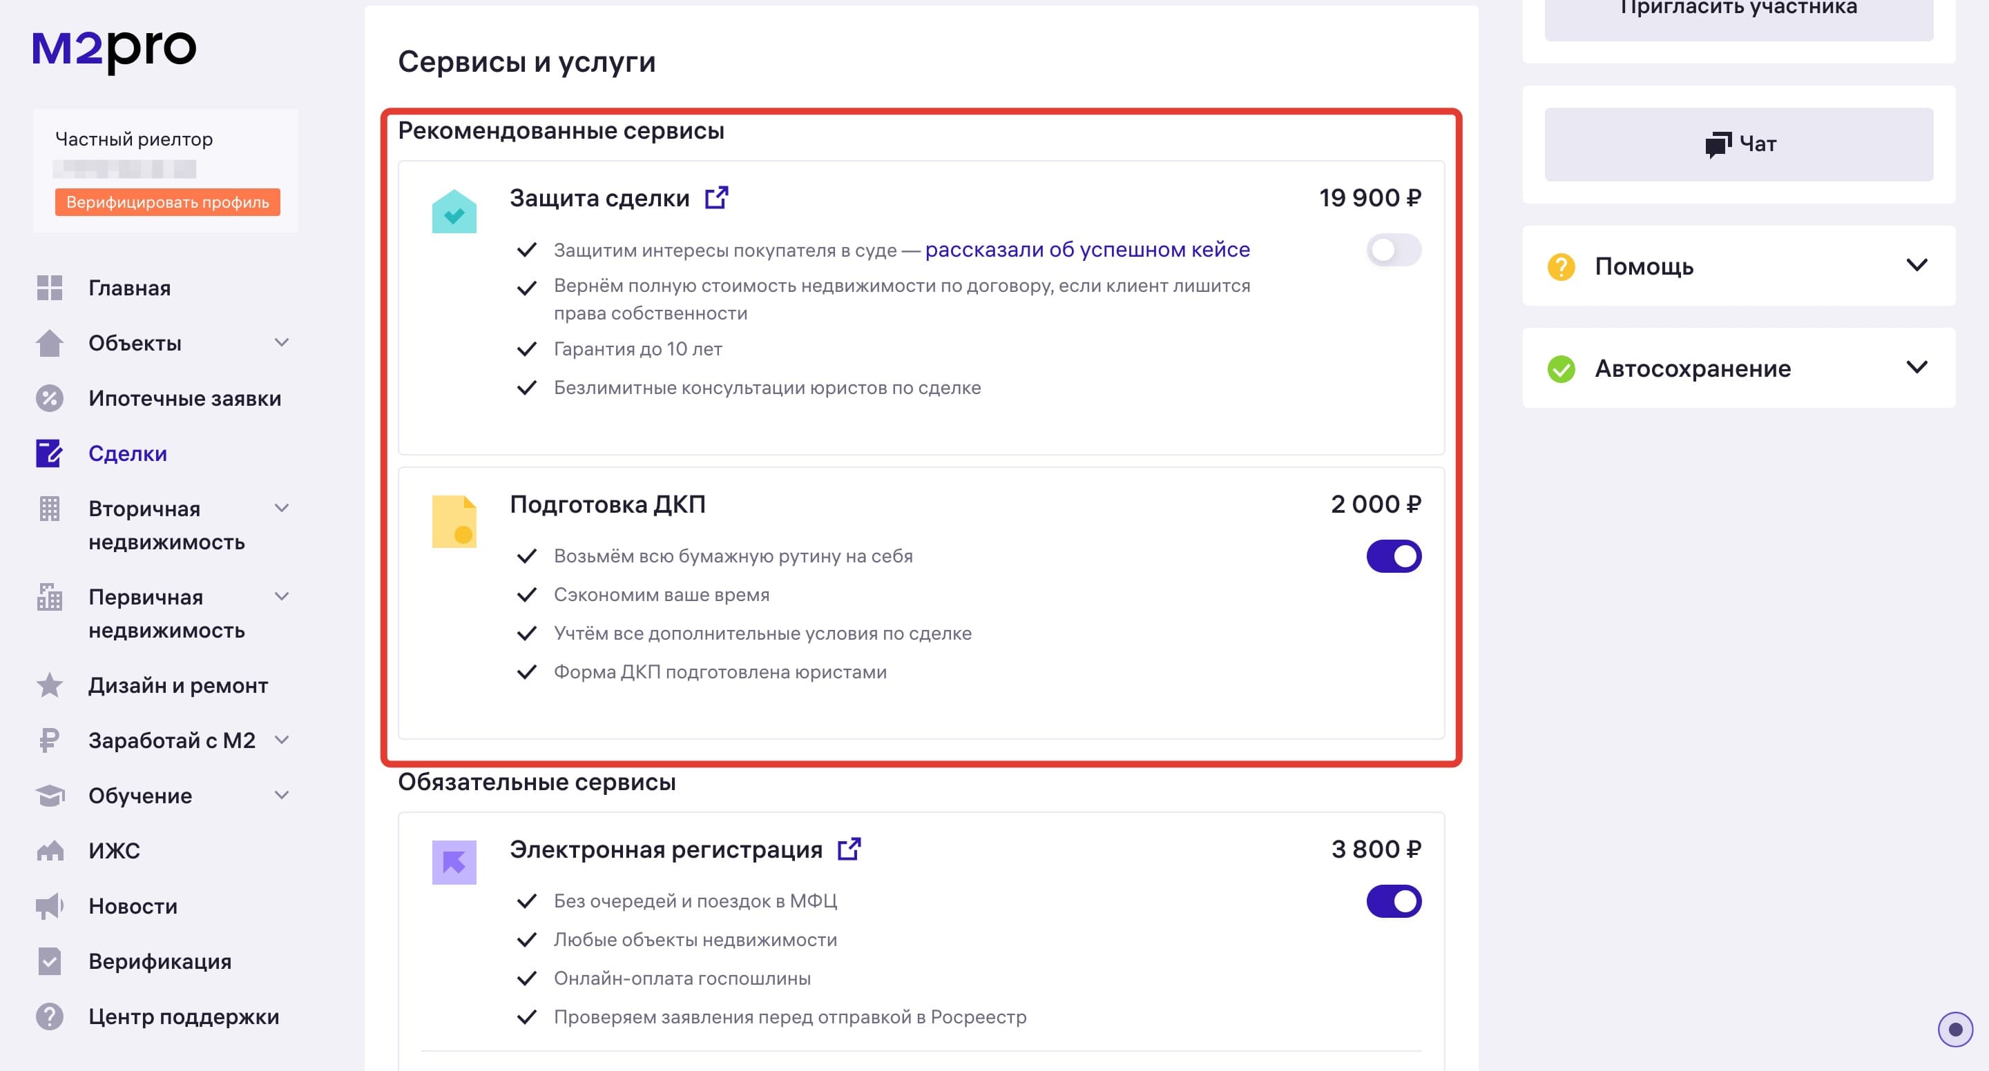
Task: Expand the Заработай с М2 chevron
Action: click(282, 739)
